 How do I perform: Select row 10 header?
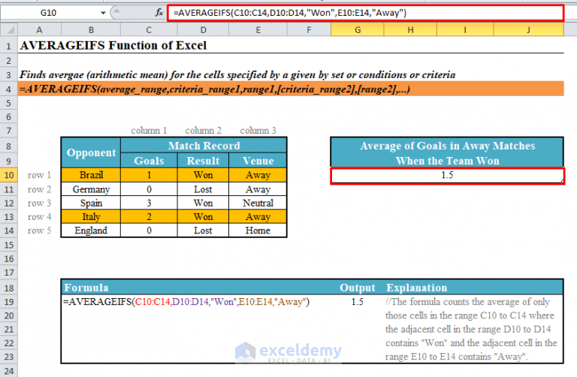tap(9, 175)
